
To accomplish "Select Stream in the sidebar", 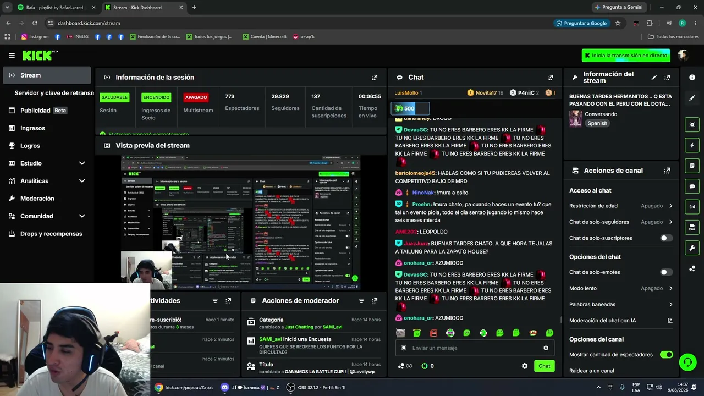I will click(x=47, y=75).
